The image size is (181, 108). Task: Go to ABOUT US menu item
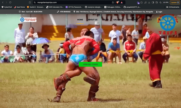coord(92,20)
